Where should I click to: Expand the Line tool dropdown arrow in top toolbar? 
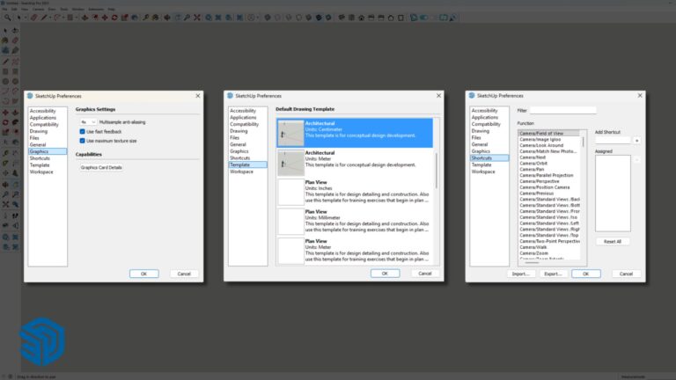[x=50, y=18]
